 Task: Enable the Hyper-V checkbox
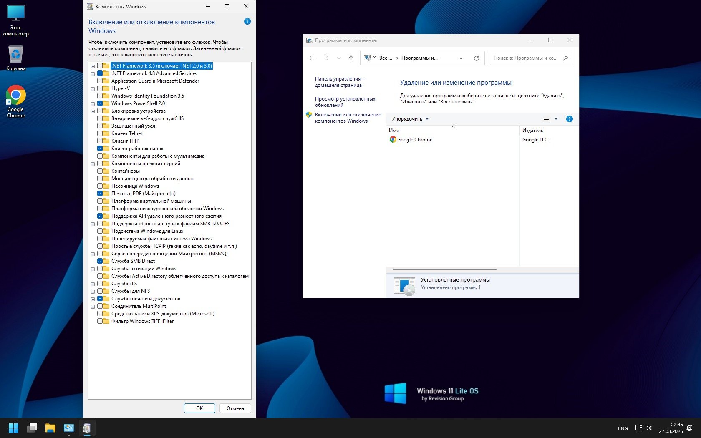tap(100, 88)
